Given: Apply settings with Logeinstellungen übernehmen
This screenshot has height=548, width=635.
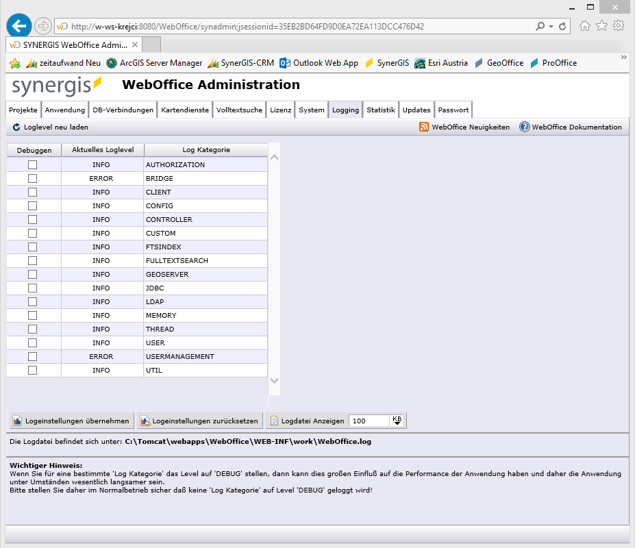Looking at the screenshot, I should click(x=71, y=421).
